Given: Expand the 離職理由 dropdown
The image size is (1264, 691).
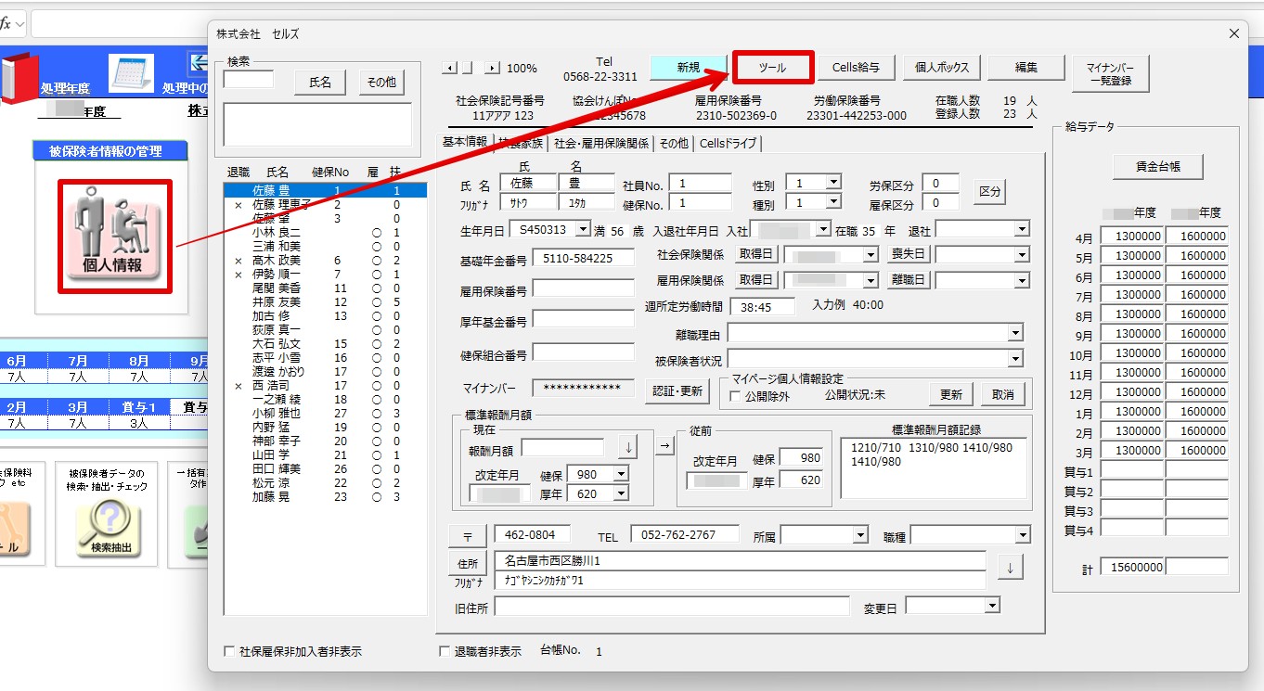Looking at the screenshot, I should [x=1015, y=333].
